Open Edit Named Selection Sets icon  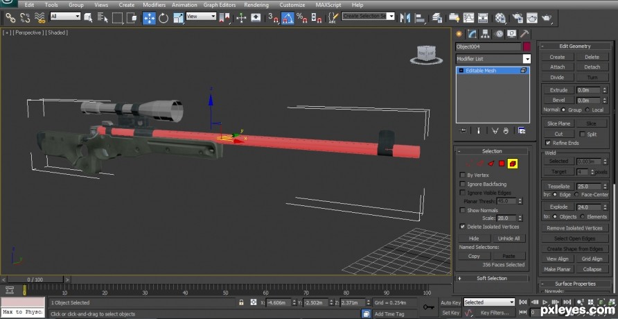[333, 17]
